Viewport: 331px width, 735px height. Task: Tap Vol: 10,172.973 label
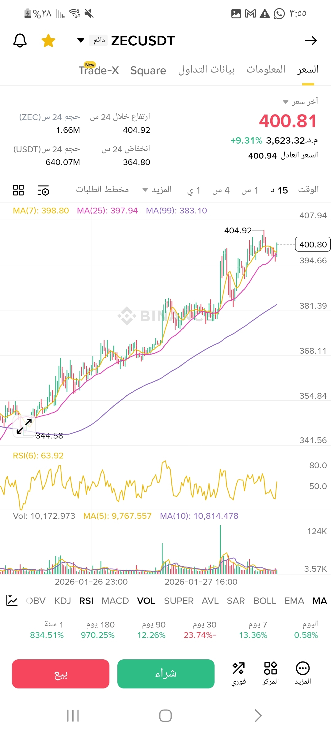(44, 516)
